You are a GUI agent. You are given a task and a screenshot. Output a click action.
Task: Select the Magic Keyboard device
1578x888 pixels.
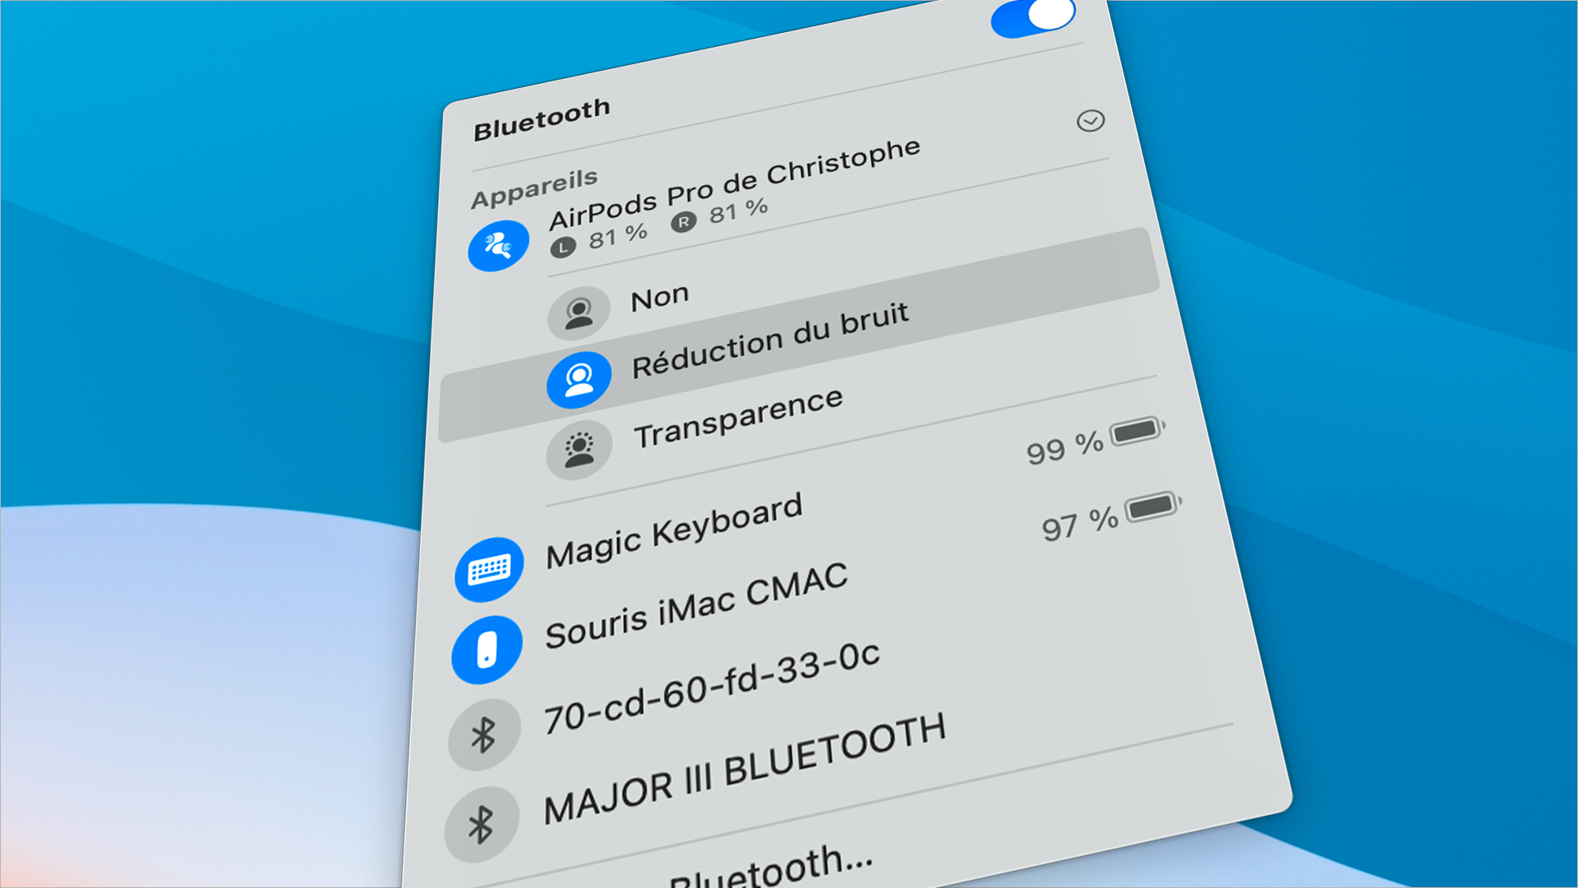coord(673,530)
